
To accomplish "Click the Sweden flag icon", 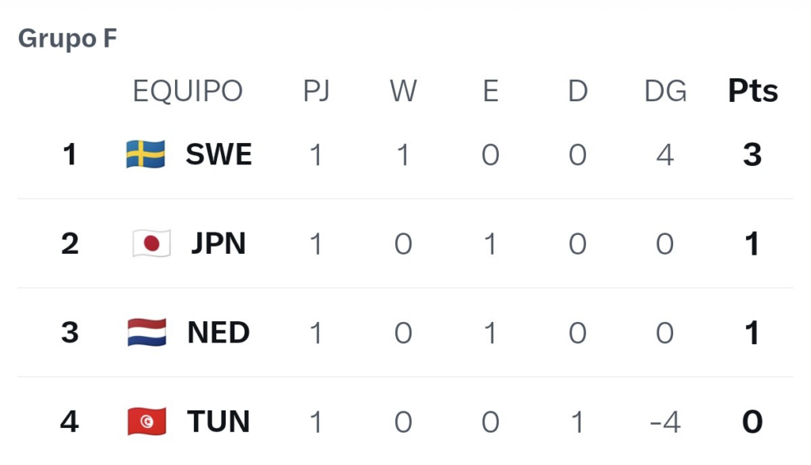I will click(146, 154).
